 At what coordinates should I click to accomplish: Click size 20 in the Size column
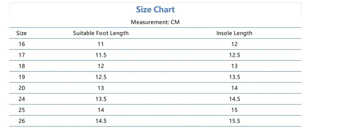click(21, 88)
